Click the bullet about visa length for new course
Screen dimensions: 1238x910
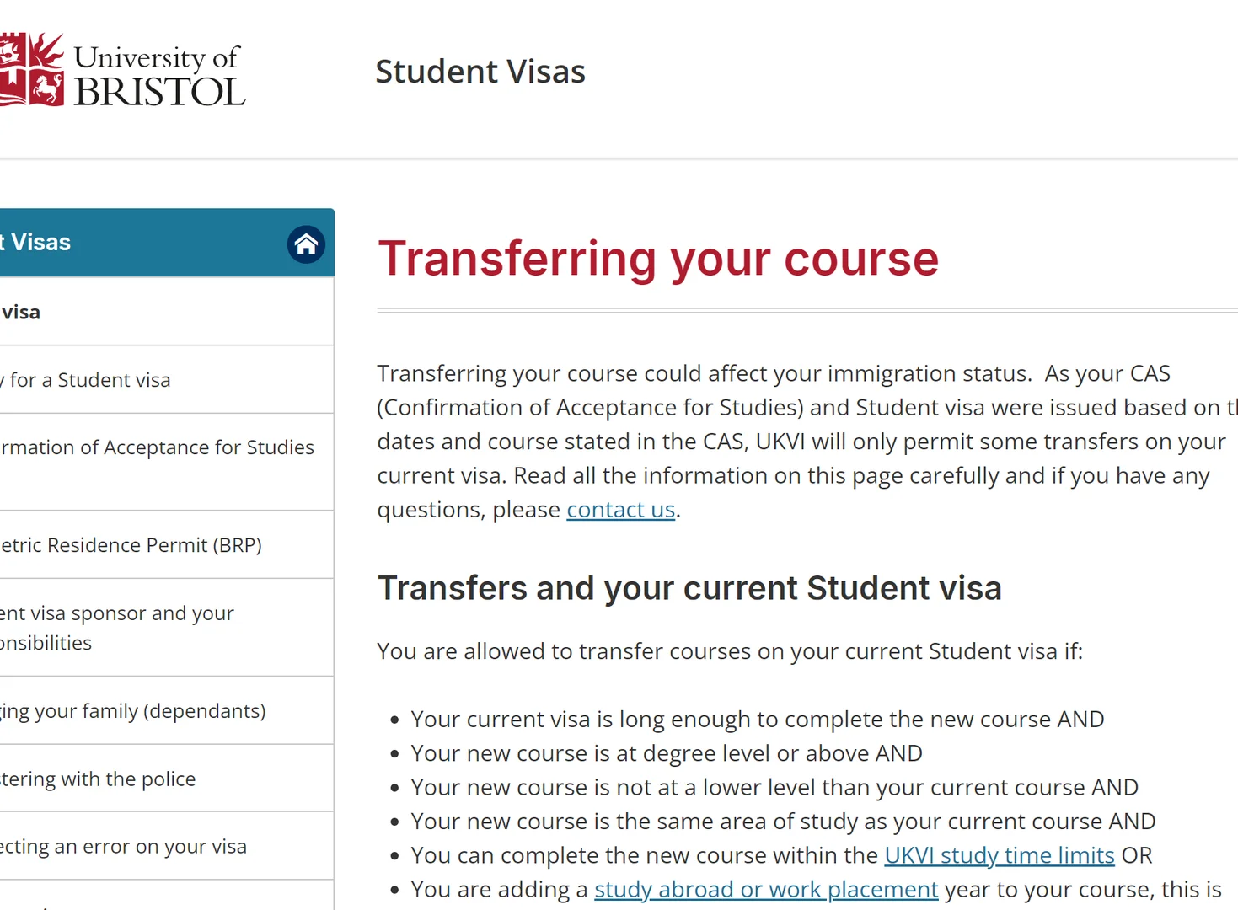coord(757,720)
